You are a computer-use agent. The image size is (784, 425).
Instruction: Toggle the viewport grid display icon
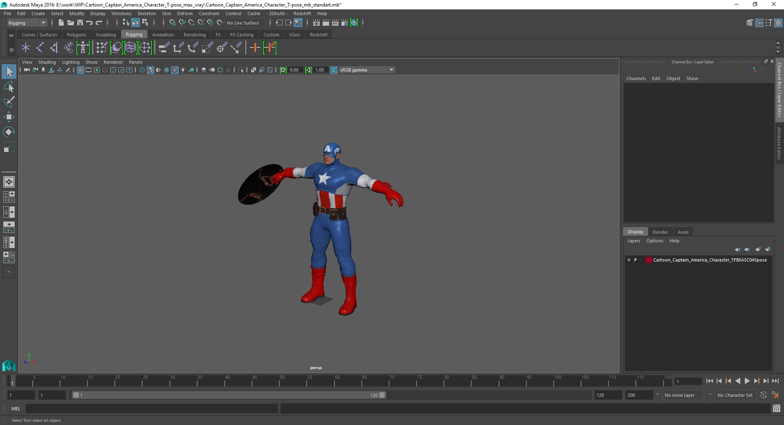80,70
